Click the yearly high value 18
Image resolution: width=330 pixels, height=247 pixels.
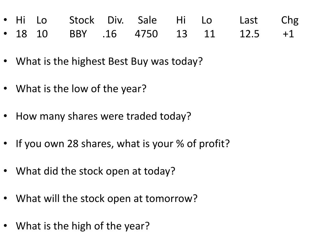[x=22, y=34]
